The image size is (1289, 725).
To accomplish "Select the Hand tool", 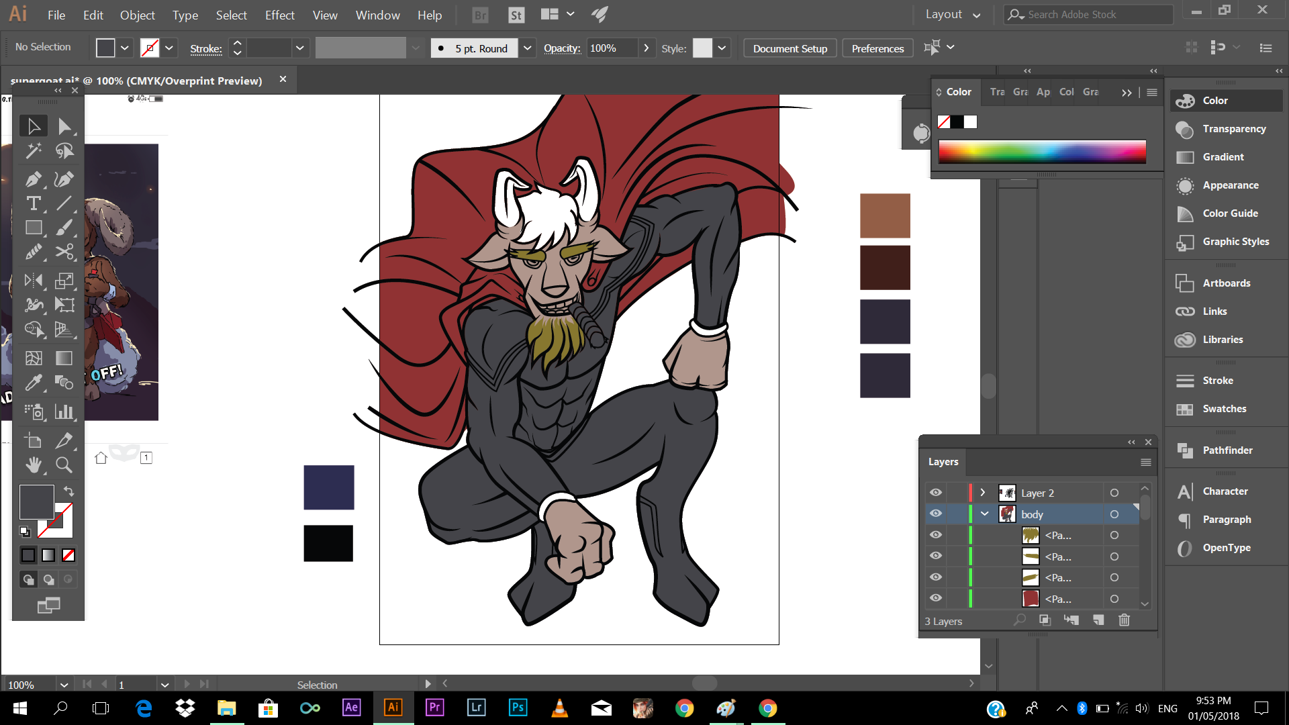I will coord(33,465).
